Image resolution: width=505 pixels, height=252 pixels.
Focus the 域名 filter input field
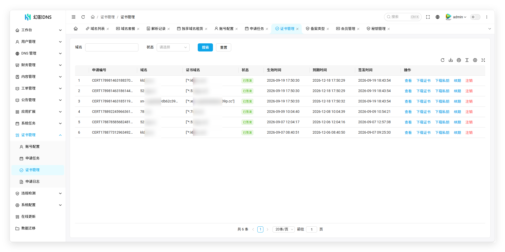pos(112,47)
